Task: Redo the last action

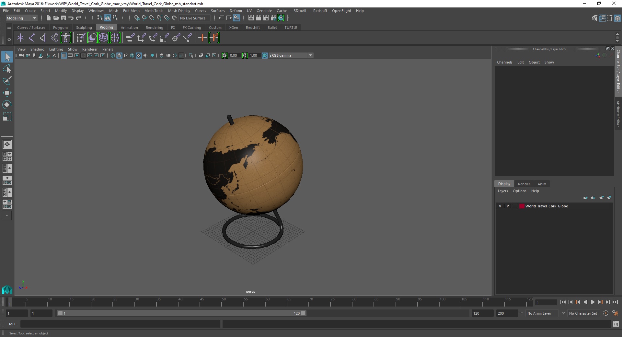Action: point(78,18)
